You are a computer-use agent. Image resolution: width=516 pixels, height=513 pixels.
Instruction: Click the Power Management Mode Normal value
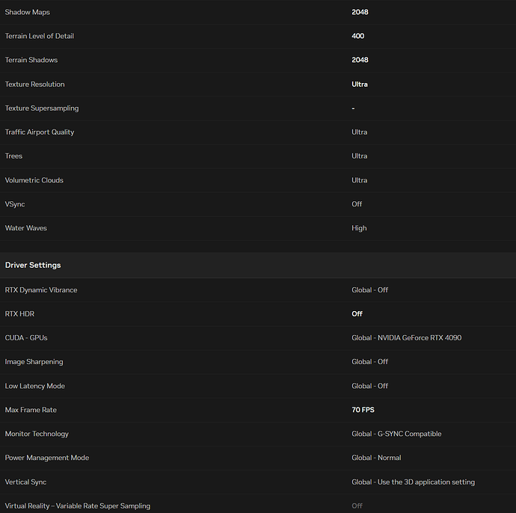tap(376, 458)
